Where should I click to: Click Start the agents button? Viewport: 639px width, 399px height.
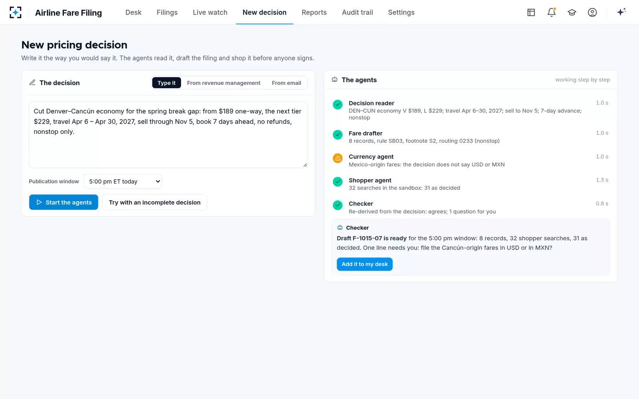[x=63, y=202]
